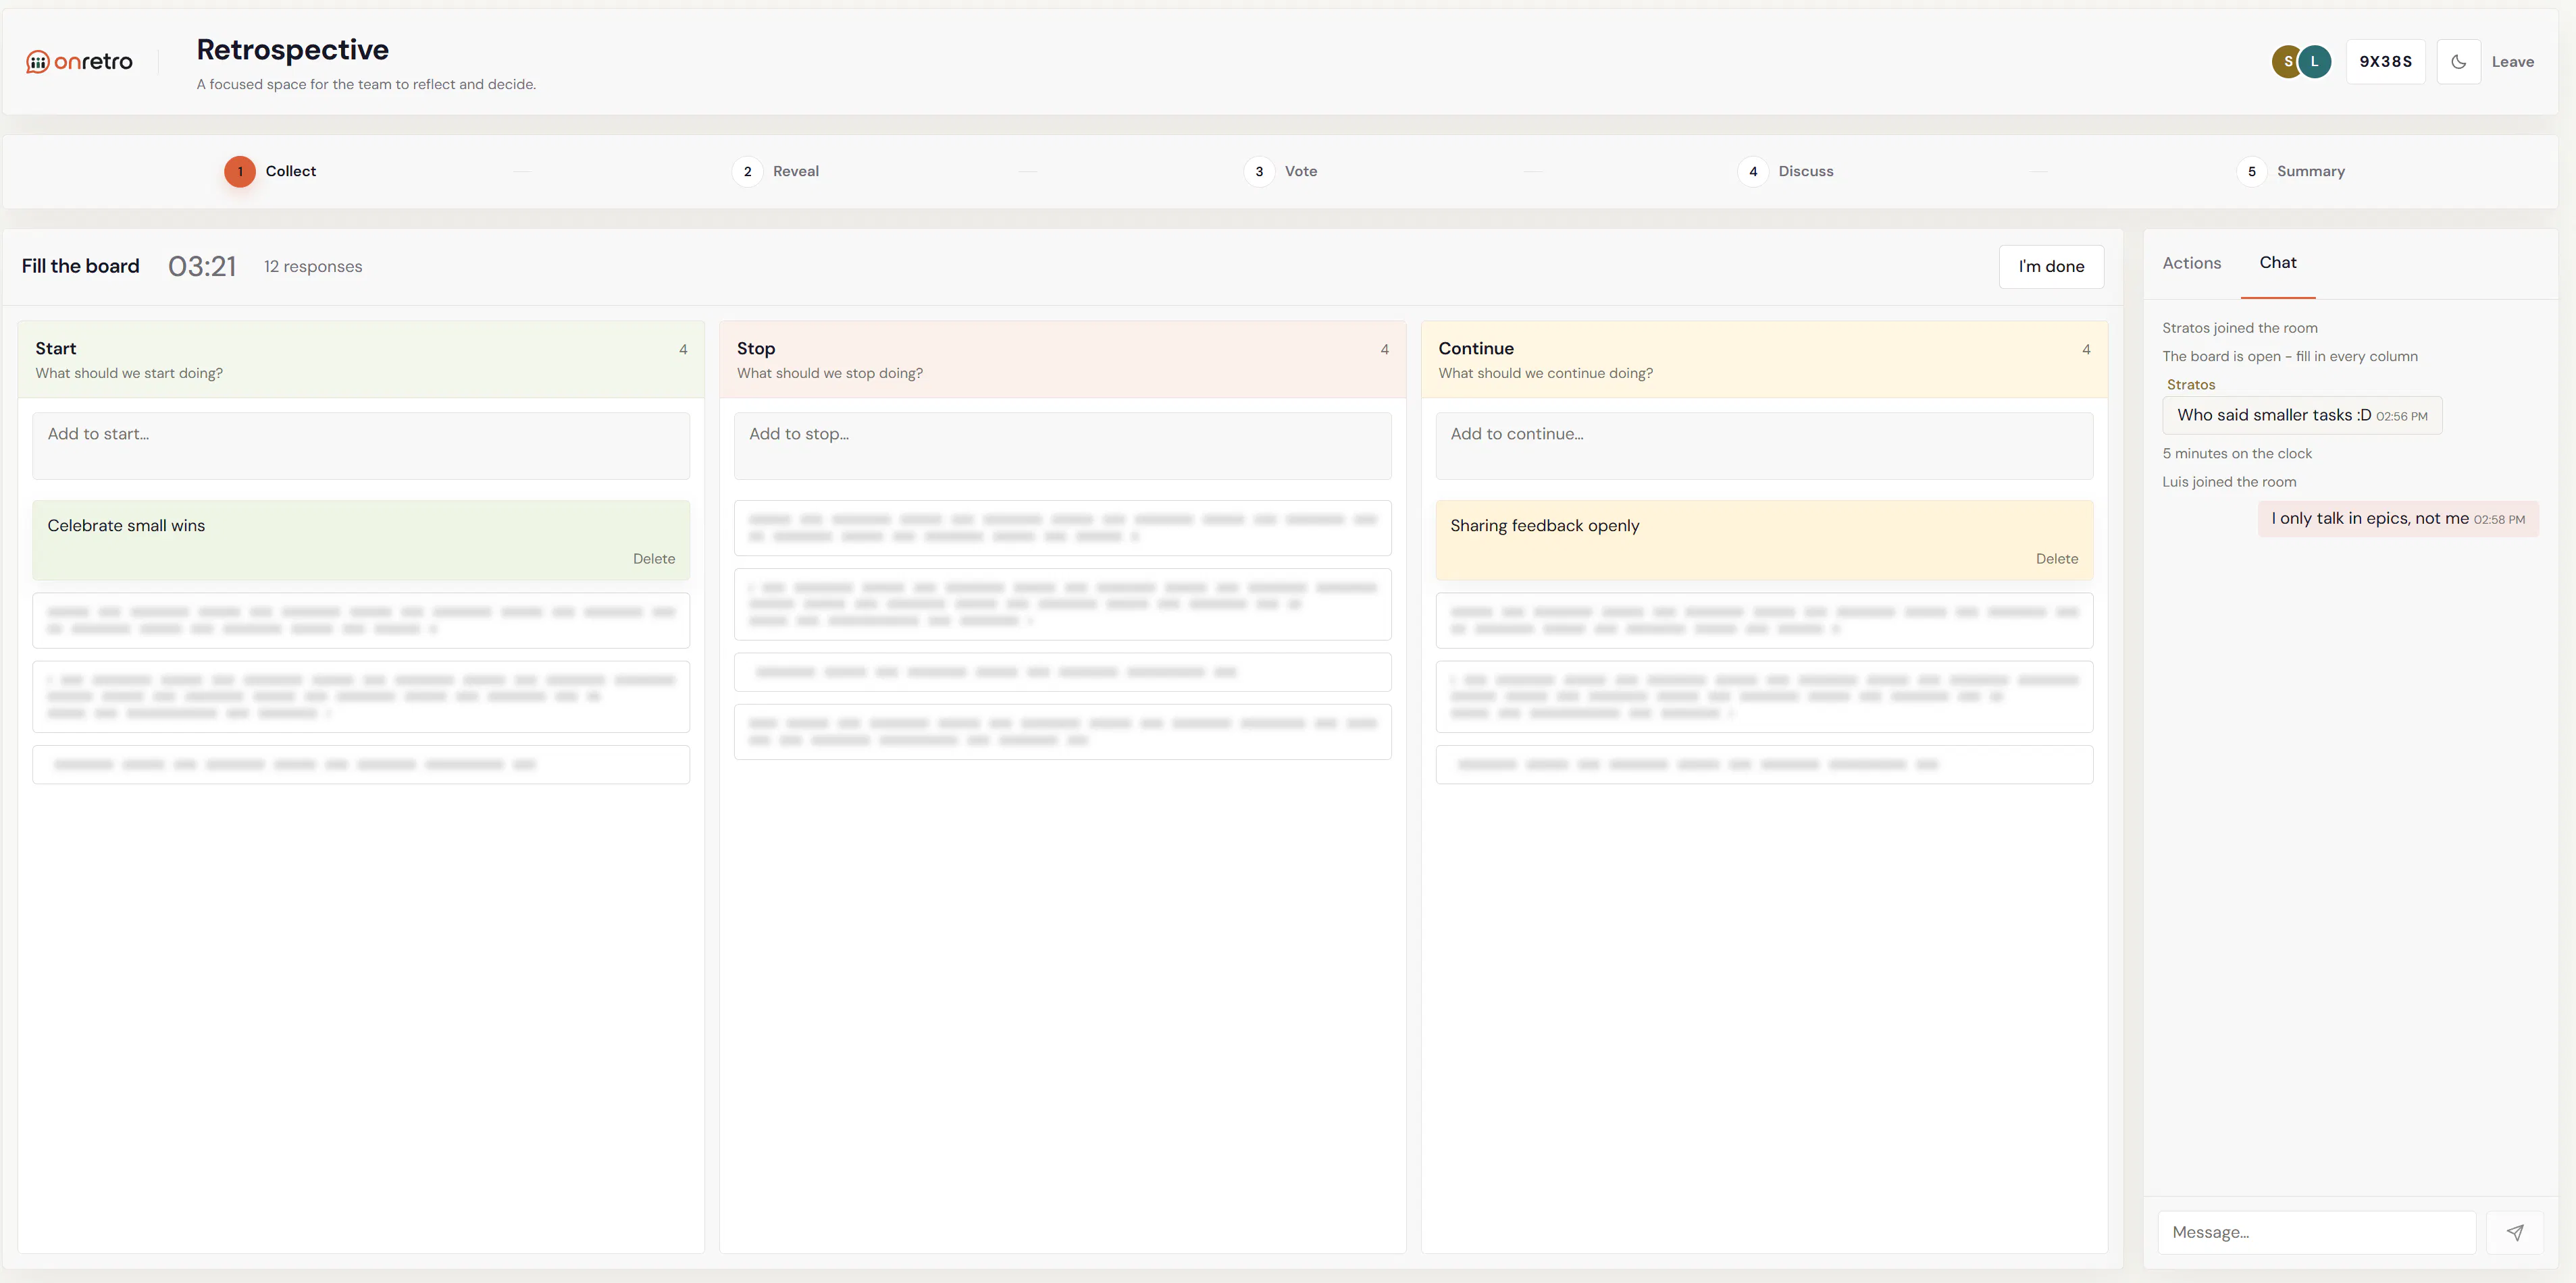
Task: Click the Fill the board label
Action: [x=81, y=267]
